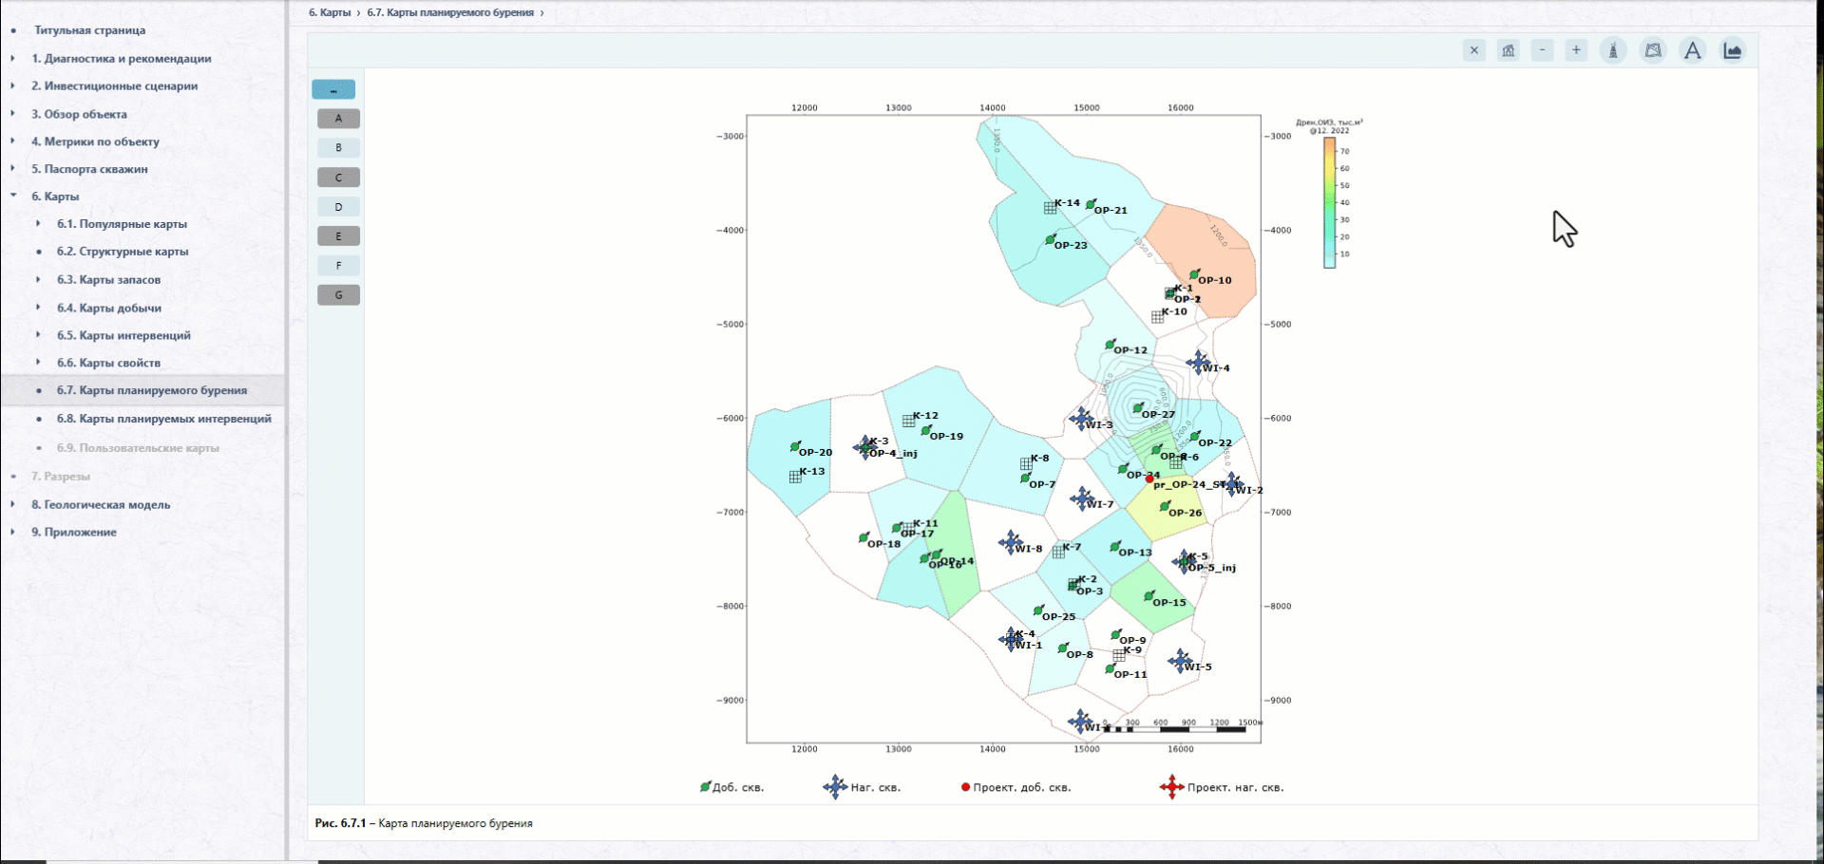
Task: Toggle layer A button
Action: tap(338, 119)
